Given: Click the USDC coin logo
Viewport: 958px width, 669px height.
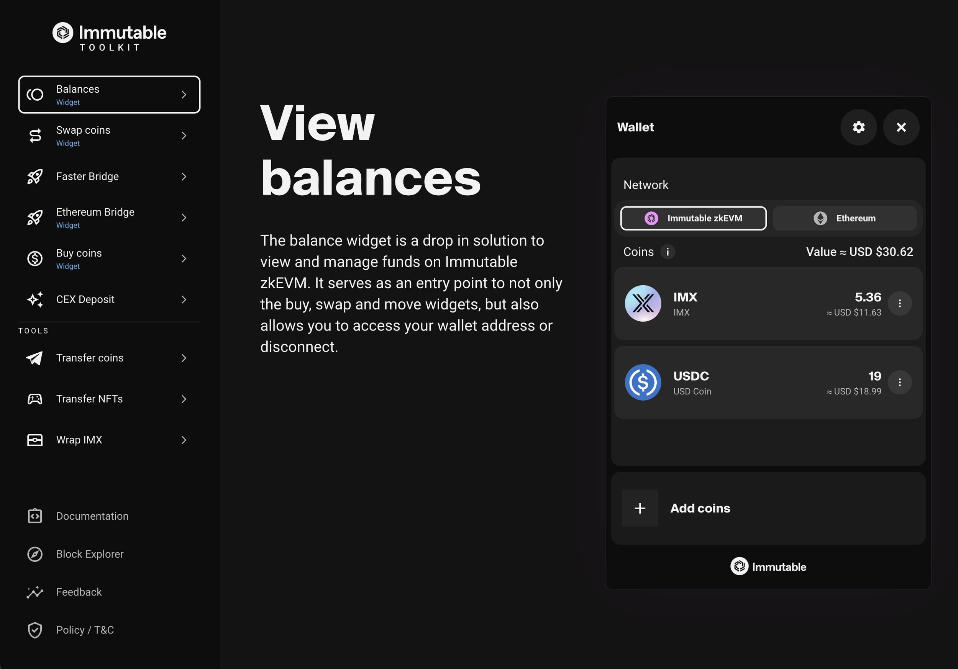Looking at the screenshot, I should pyautogui.click(x=643, y=382).
